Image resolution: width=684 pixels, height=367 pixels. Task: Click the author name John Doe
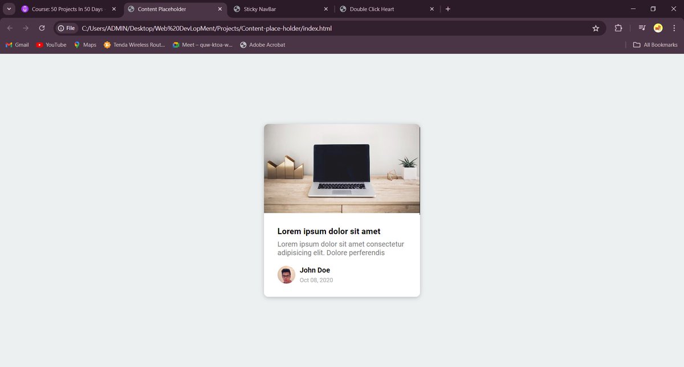(x=315, y=270)
